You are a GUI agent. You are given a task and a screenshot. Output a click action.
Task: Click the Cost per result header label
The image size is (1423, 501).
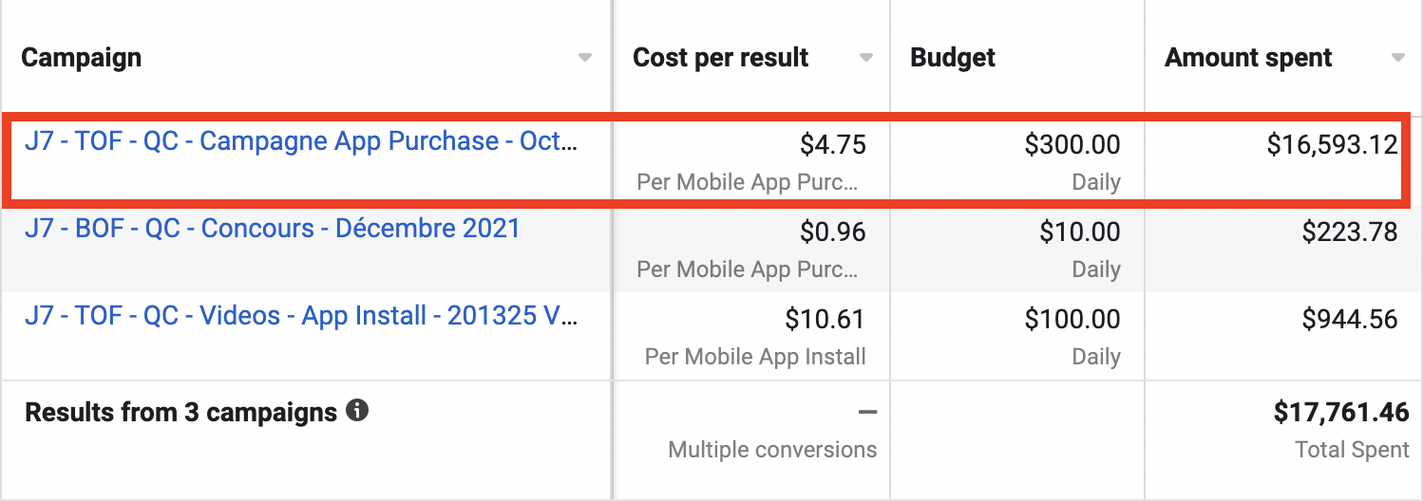(721, 58)
